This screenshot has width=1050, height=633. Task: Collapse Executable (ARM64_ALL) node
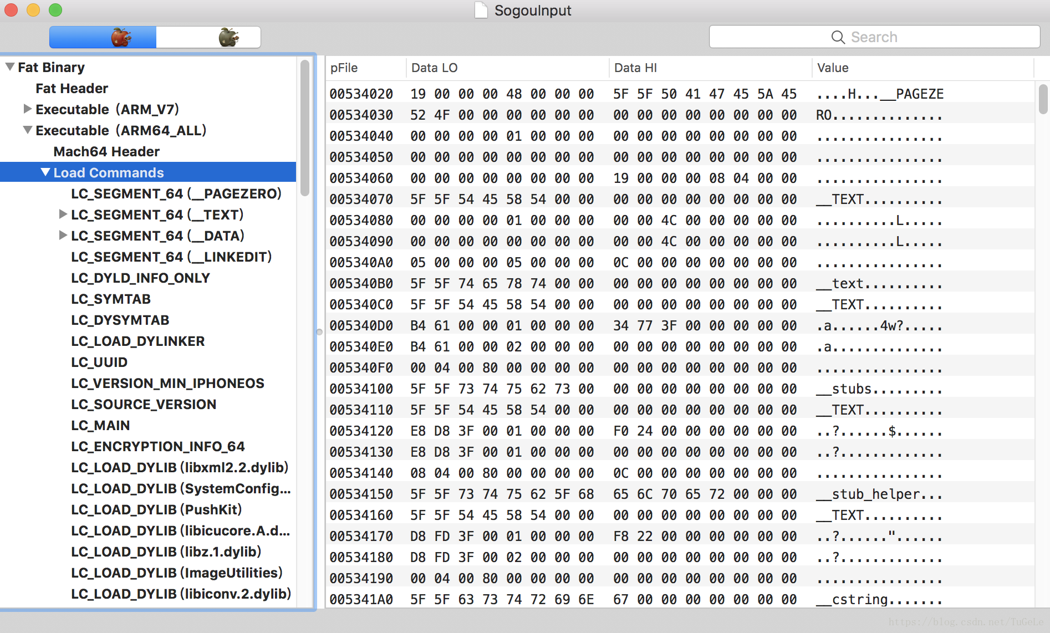click(x=27, y=130)
